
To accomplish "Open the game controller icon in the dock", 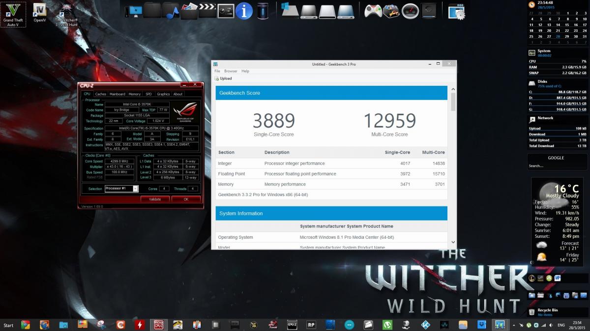I will click(373, 11).
